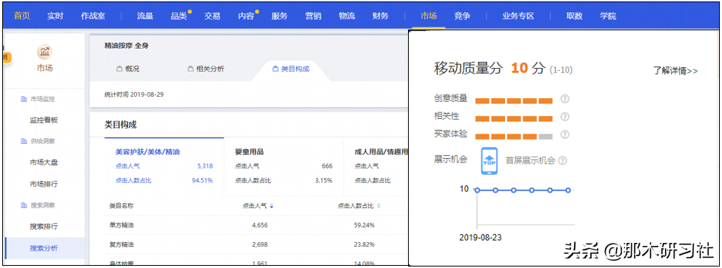Click help icon next to 创意质量
This screenshot has width=722, height=268.
pos(565,99)
